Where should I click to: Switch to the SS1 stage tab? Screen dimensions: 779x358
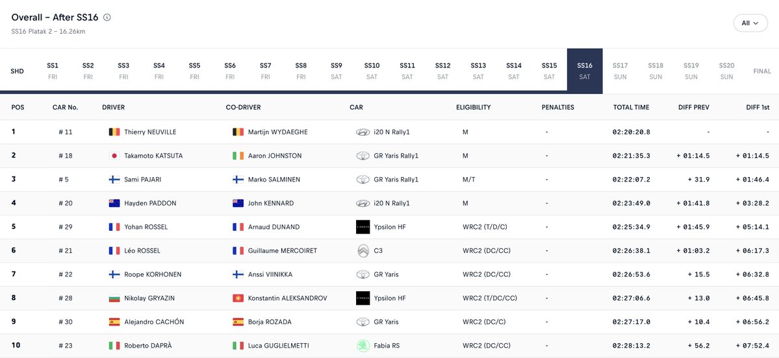pyautogui.click(x=53, y=71)
